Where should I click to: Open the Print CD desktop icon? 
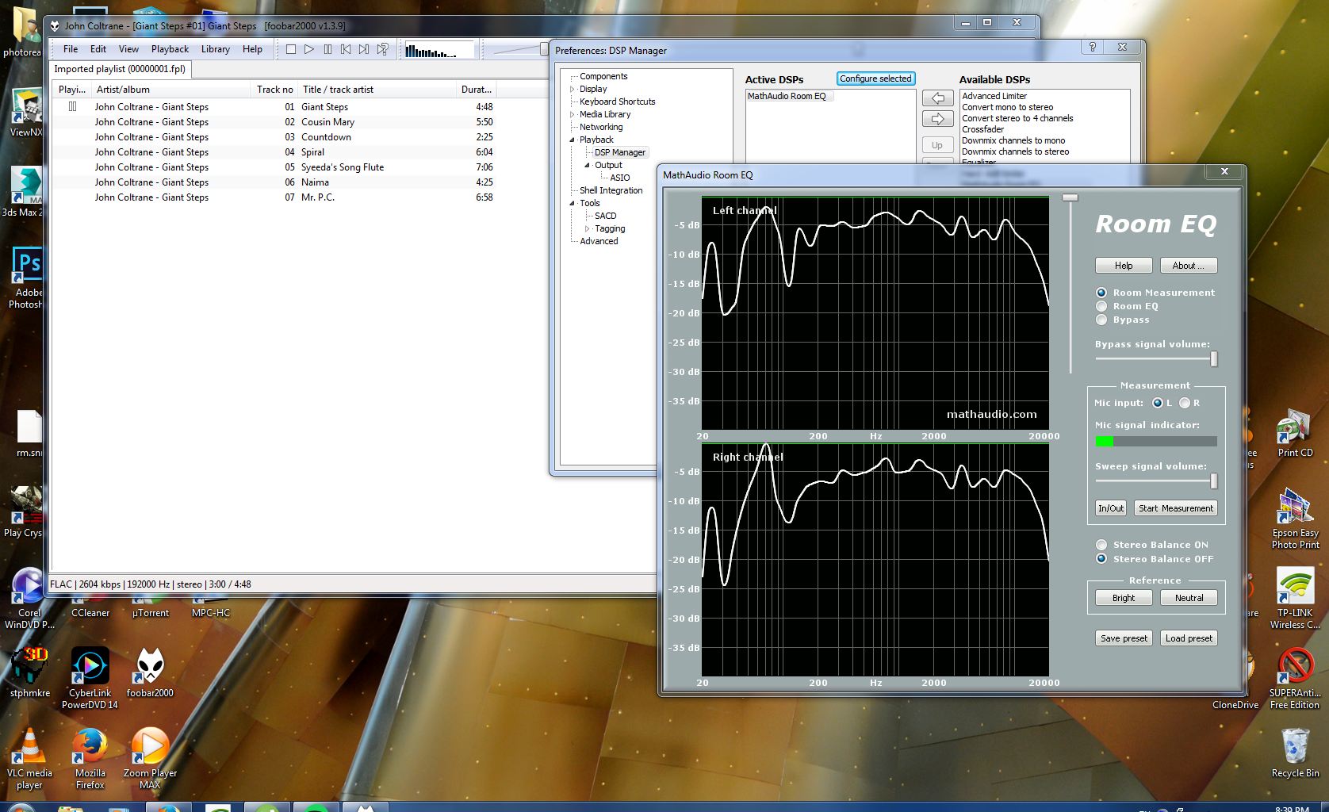point(1295,433)
